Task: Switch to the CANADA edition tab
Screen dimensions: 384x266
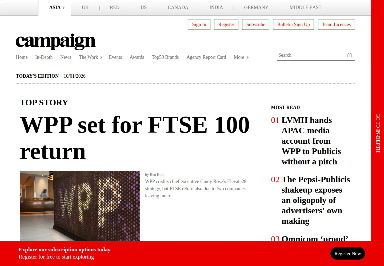Action: (178, 7)
